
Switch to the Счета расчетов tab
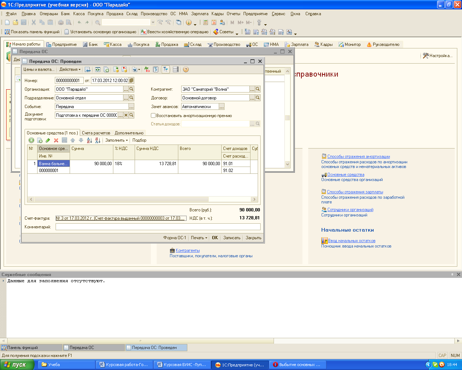click(96, 133)
